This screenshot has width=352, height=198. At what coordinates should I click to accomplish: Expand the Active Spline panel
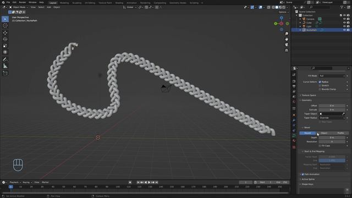[308, 179]
